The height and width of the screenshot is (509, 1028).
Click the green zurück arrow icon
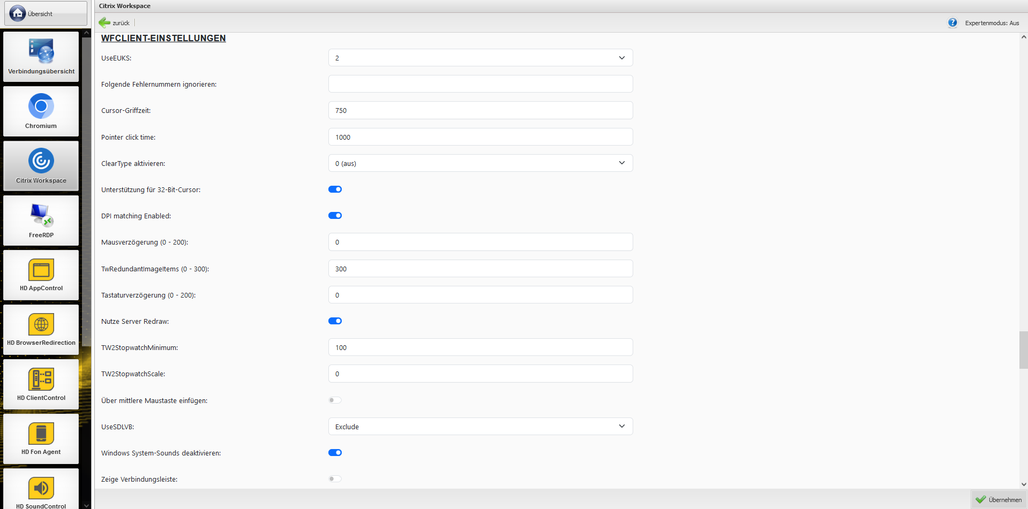tap(104, 22)
